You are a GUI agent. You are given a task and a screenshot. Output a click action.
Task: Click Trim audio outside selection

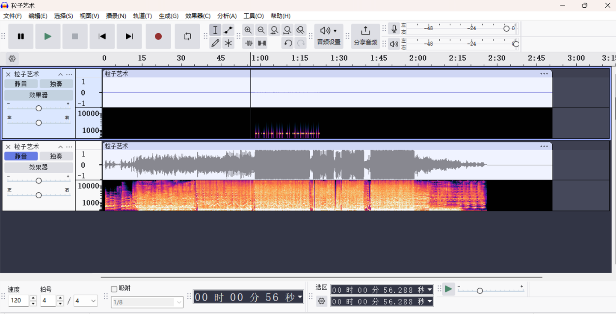click(x=249, y=43)
